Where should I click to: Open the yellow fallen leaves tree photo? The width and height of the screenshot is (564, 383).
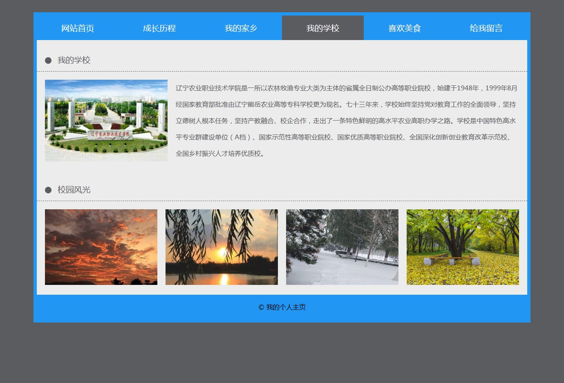[463, 247]
